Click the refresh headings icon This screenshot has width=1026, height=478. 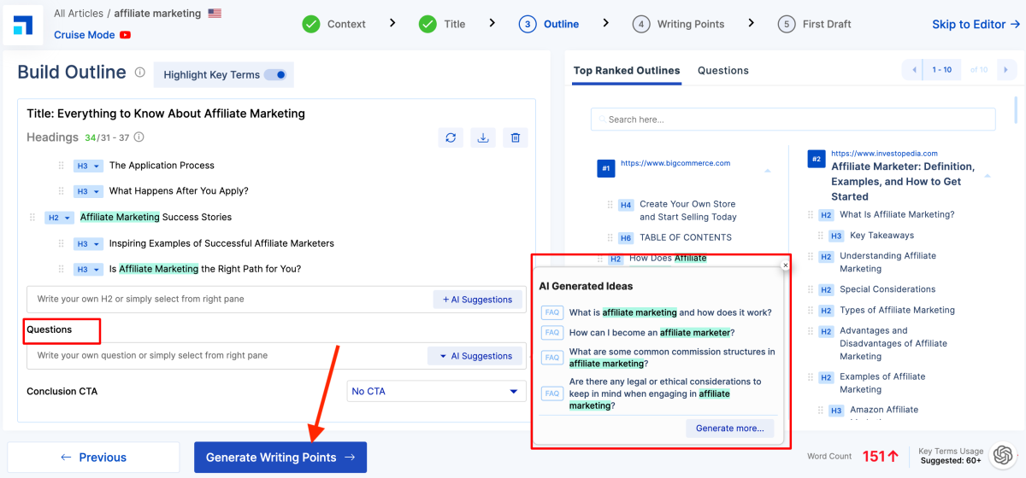pos(451,137)
